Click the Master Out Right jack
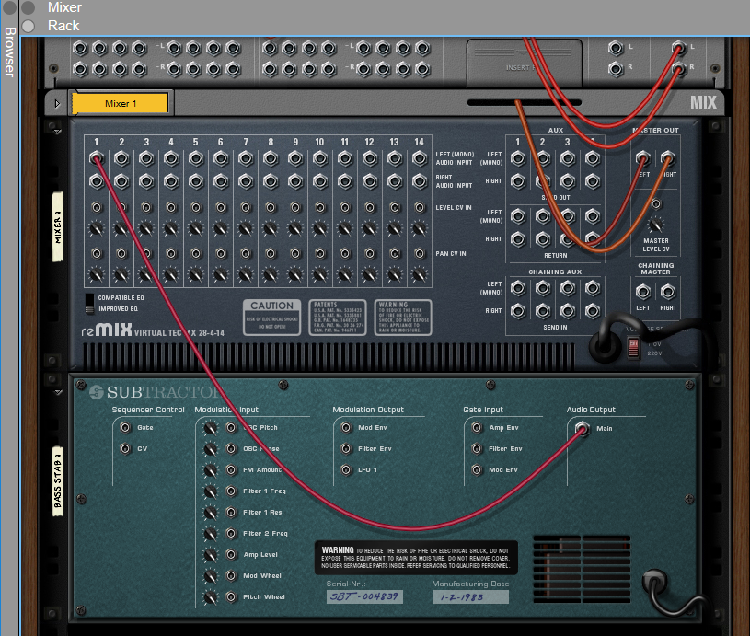This screenshot has width=750, height=636. pyautogui.click(x=668, y=158)
